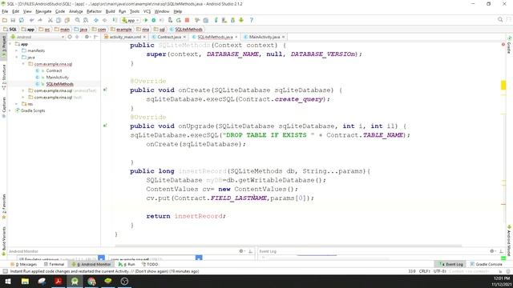Viewport: 513px width, 288px height.
Task: Open the File menu
Action: 5,11
